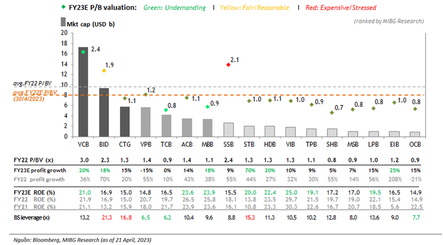Select the STB 70% profit growth value
The width and height of the screenshot is (443, 245).
pyautogui.click(x=250, y=170)
